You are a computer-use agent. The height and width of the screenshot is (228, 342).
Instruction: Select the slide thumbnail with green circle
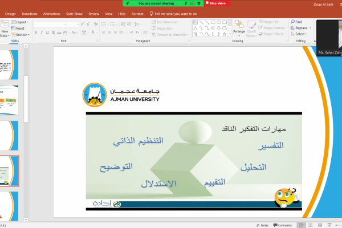click(9, 100)
